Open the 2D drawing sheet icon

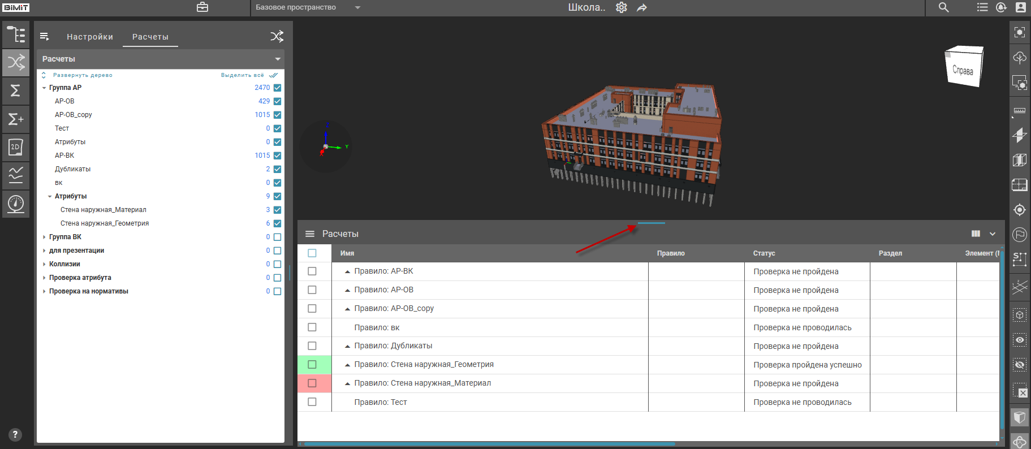click(x=16, y=147)
